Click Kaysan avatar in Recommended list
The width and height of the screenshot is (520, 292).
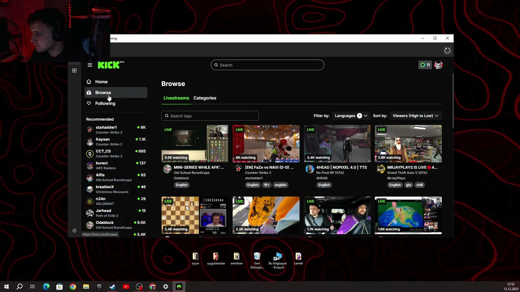[x=90, y=142]
